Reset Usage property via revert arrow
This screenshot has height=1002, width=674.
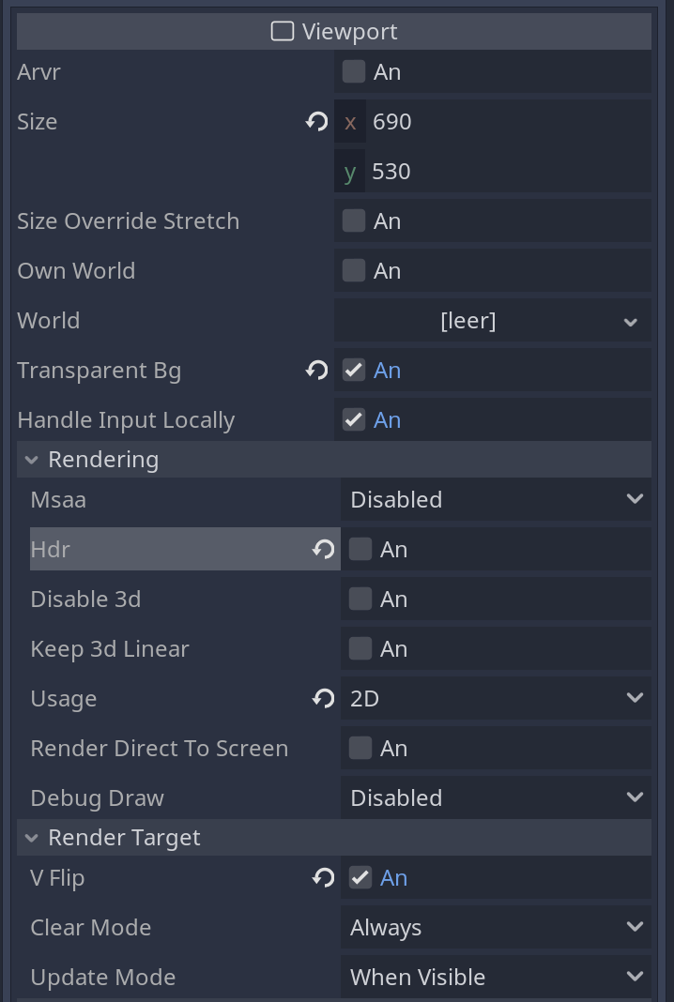(x=324, y=698)
